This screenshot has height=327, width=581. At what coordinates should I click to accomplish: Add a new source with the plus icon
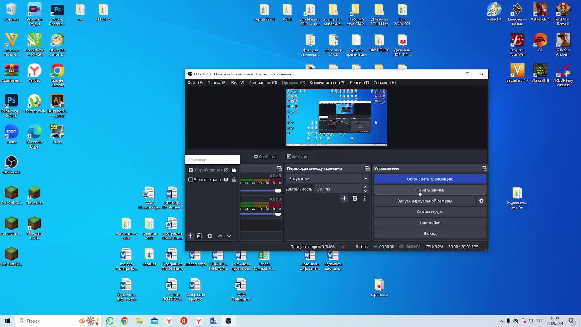pos(190,236)
